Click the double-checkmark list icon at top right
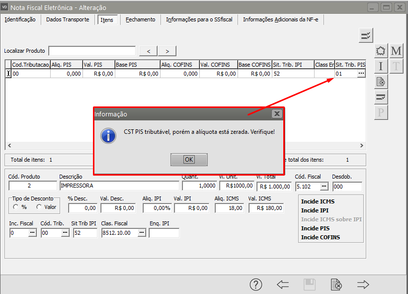 click(x=366, y=35)
